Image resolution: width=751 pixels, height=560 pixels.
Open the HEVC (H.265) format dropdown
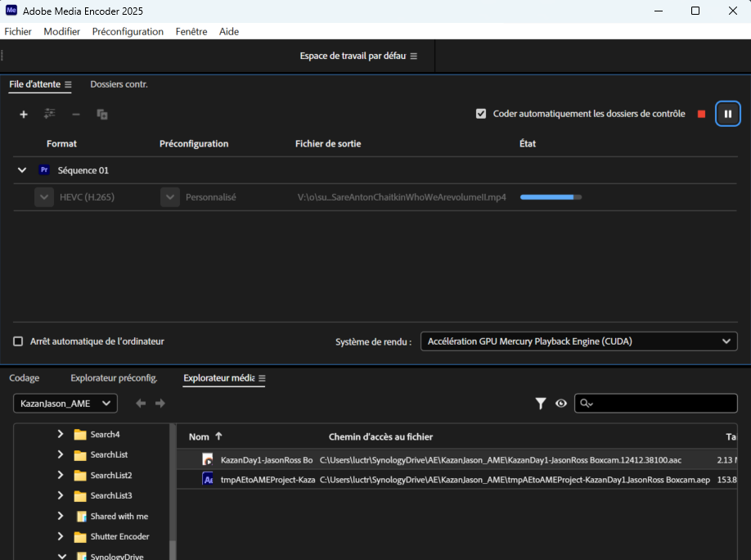44,197
